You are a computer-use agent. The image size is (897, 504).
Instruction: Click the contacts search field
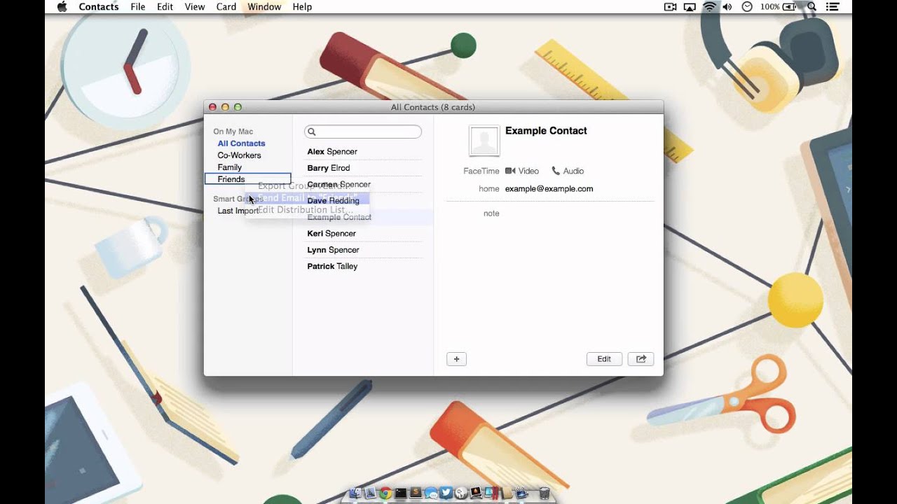pos(363,132)
